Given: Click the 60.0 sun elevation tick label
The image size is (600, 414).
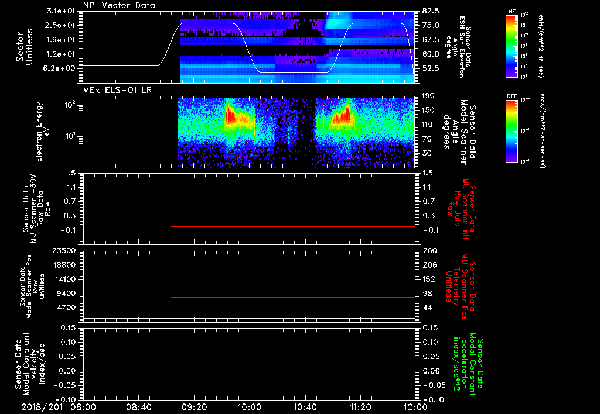Looking at the screenshot, I should (x=431, y=54).
